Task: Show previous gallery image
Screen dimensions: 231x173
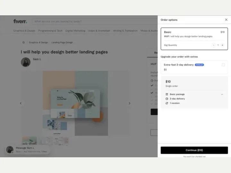Action: [x=21, y=103]
